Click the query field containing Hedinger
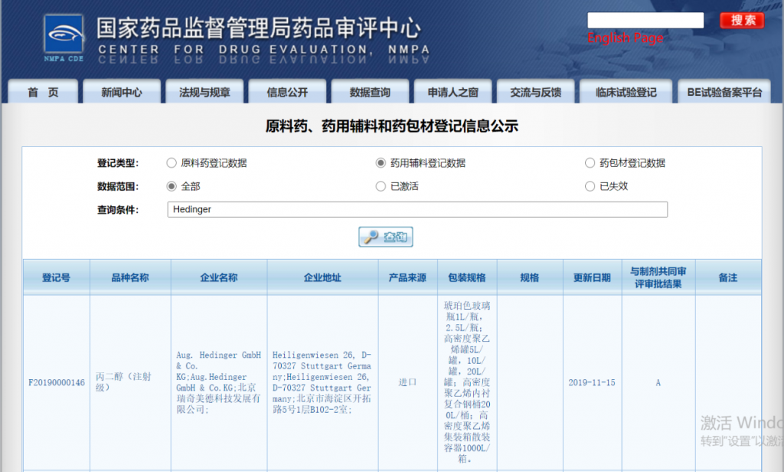Screen dimensions: 784x472 [x=417, y=209]
